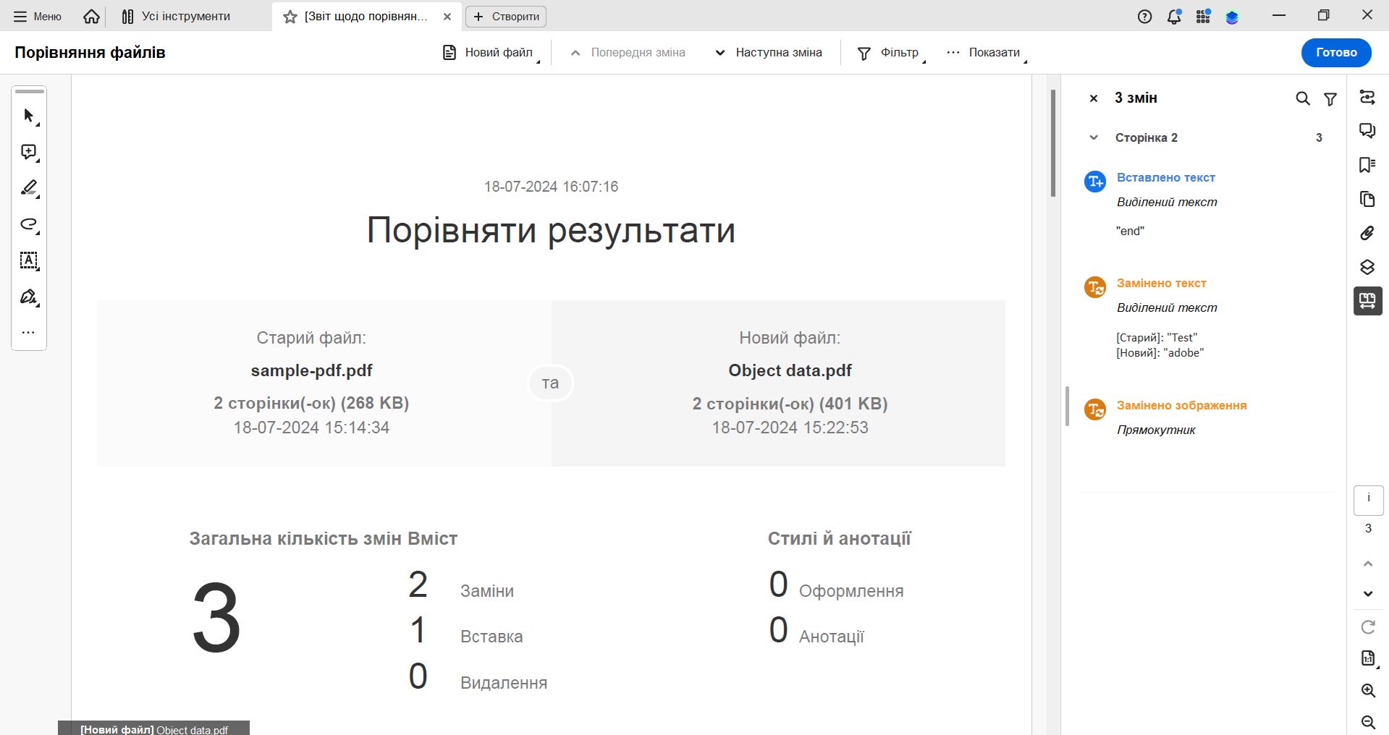Open the Comments panel in right sidebar

pyautogui.click(x=1367, y=130)
